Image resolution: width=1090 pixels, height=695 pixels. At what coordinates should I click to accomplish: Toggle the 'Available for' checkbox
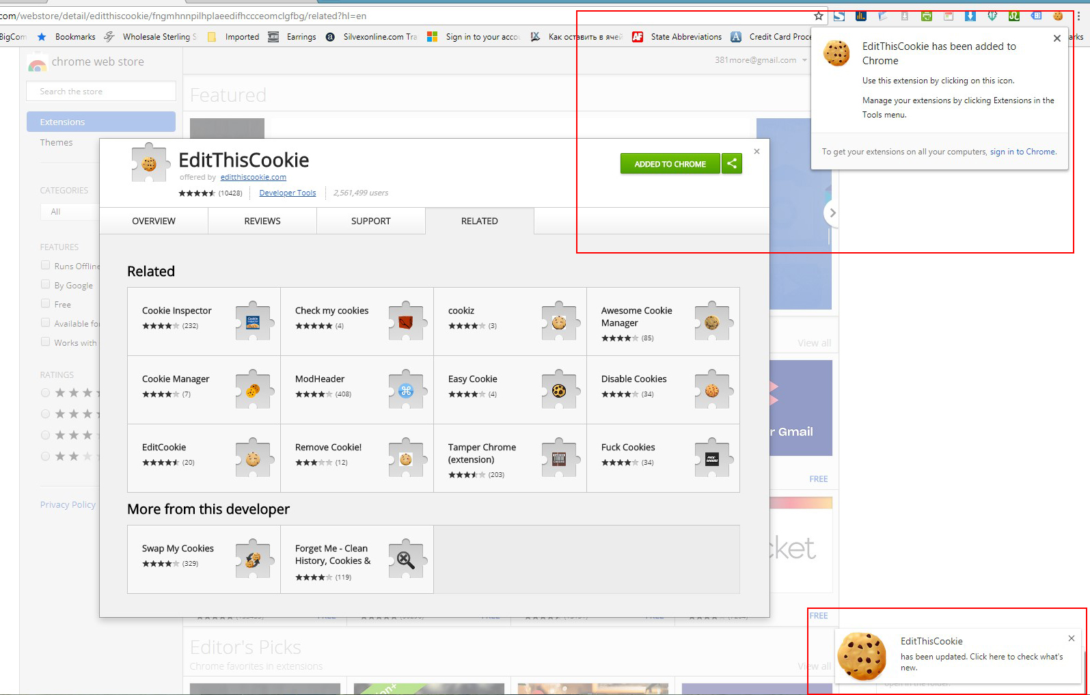tap(45, 323)
